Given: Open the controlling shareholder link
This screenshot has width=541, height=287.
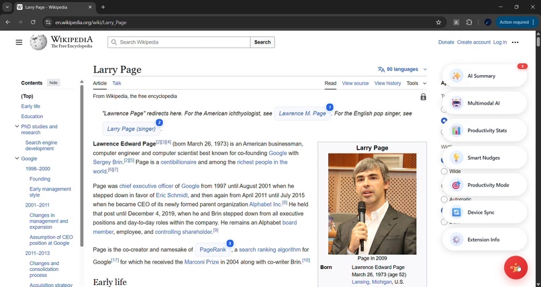Looking at the screenshot, I should coord(183,232).
